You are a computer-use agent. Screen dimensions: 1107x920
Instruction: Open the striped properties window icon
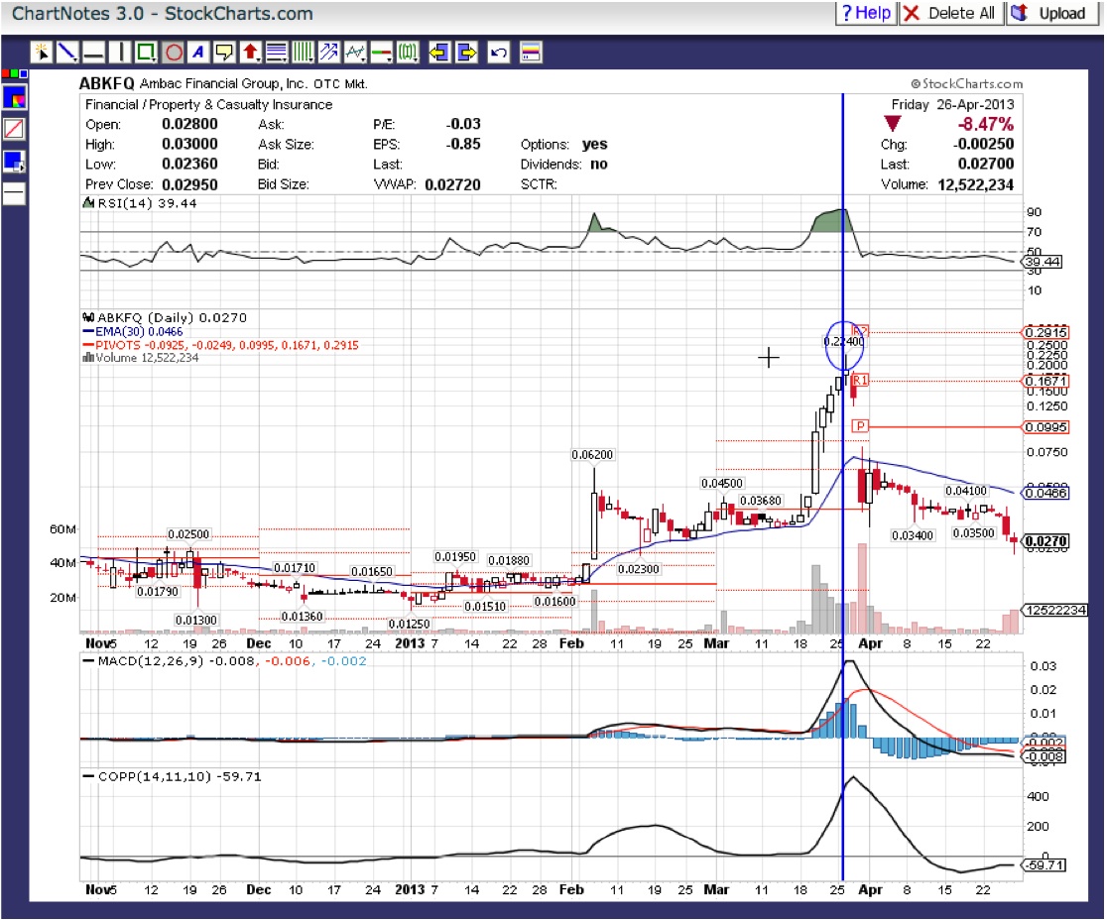[531, 53]
